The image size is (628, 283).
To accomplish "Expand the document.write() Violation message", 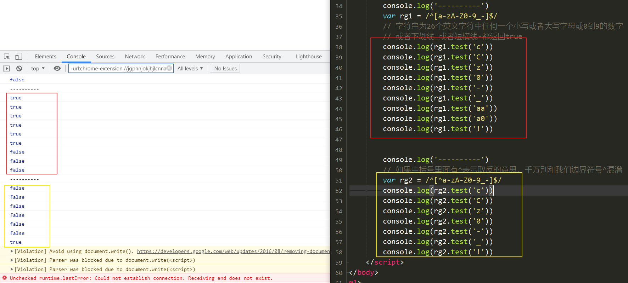I will coord(12,251).
